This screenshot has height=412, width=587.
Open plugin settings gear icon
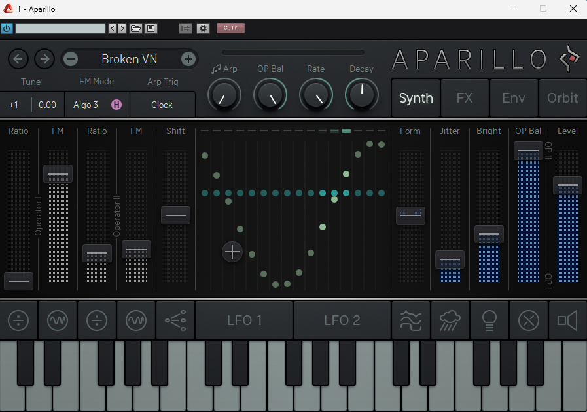point(203,28)
